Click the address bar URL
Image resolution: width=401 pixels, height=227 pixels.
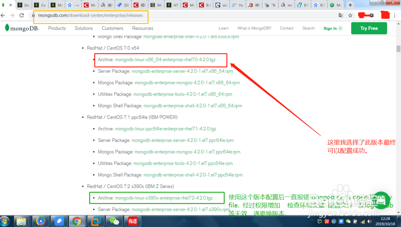pyautogui.click(x=91, y=15)
